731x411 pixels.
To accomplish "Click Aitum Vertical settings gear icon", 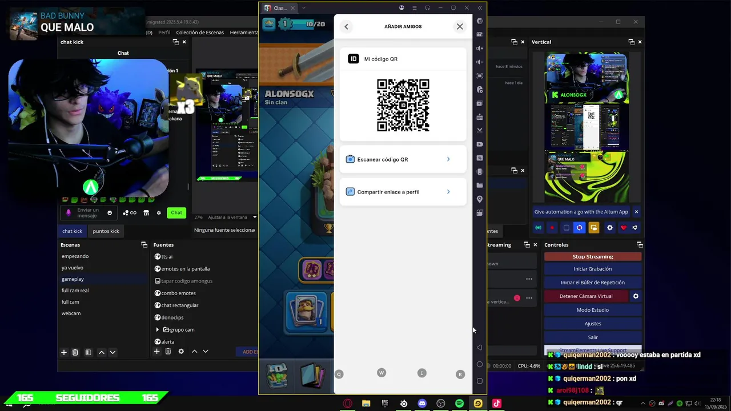I will [x=610, y=228].
